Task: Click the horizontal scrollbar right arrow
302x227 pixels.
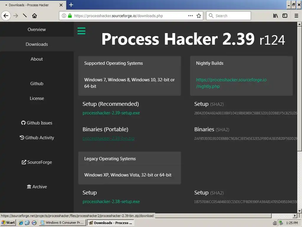Action: [x=295, y=215]
